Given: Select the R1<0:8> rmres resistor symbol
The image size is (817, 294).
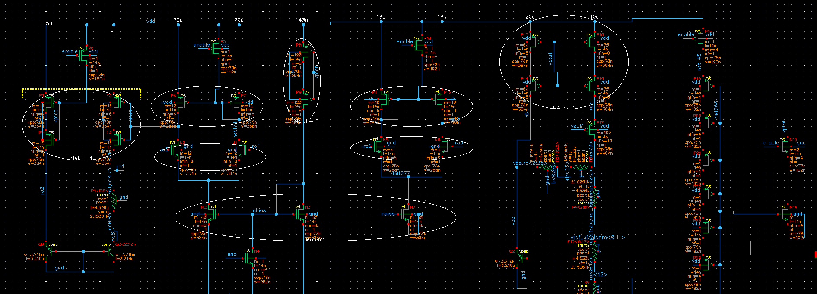Looking at the screenshot, I should click(x=114, y=201).
